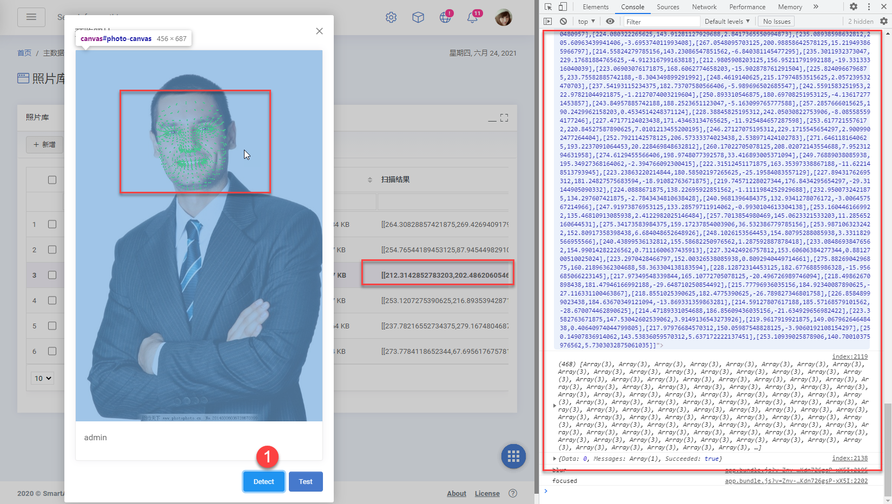Click the 首页 breadcrumb link
The height and width of the screenshot is (504, 892).
[x=24, y=53]
